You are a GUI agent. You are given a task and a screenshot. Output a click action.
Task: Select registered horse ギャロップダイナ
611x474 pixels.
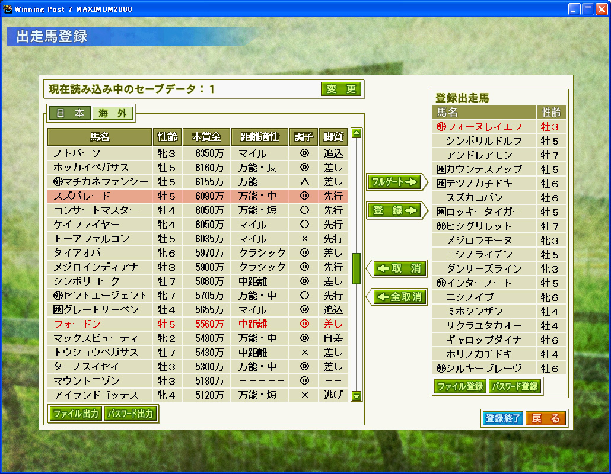coord(499,340)
